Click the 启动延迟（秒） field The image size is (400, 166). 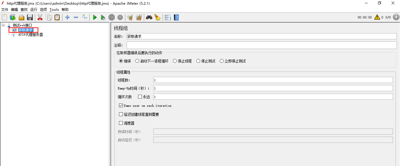pos(273,140)
